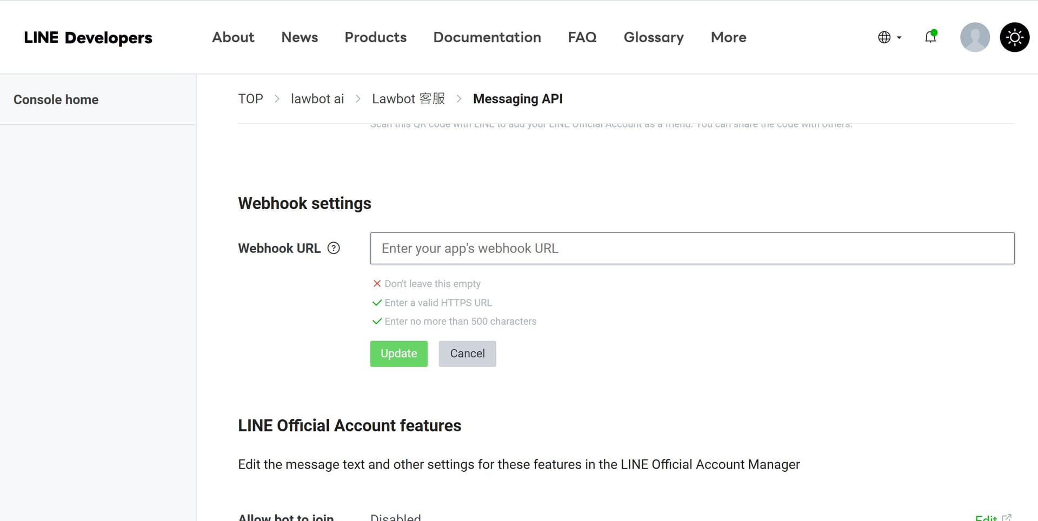Open the notifications bell icon
The height and width of the screenshot is (521, 1038).
(930, 37)
